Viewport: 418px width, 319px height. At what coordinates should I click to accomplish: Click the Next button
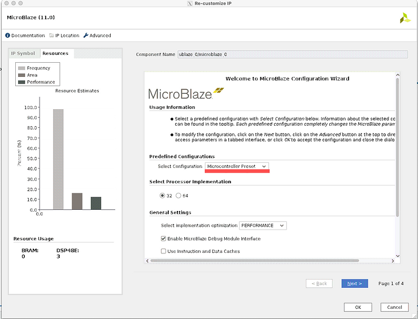[x=355, y=283]
